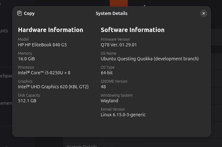The width and height of the screenshot is (222, 147).
Task: Click the Ubuntu Questing Quokka OS name
Action: pos(149,59)
